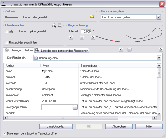Click the deselect objects icon with red X

click(x=60, y=25)
